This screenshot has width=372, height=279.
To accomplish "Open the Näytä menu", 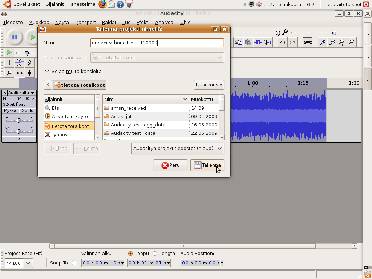I will (x=62, y=22).
